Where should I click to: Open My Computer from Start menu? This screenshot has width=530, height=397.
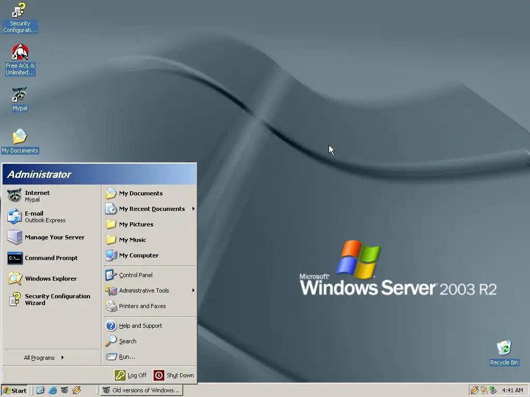coord(150,255)
